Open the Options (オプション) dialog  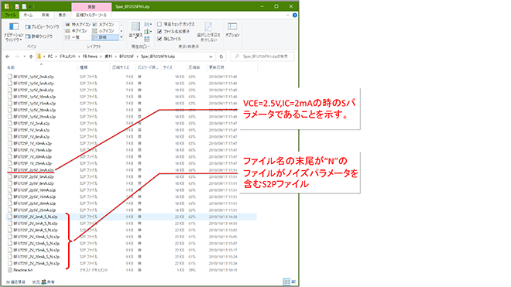tap(232, 30)
